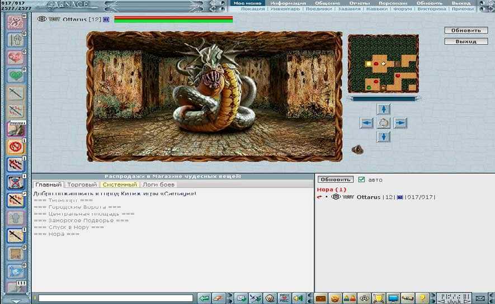Switch to the Торговый chat tab
The height and width of the screenshot is (304, 495).
(82, 184)
